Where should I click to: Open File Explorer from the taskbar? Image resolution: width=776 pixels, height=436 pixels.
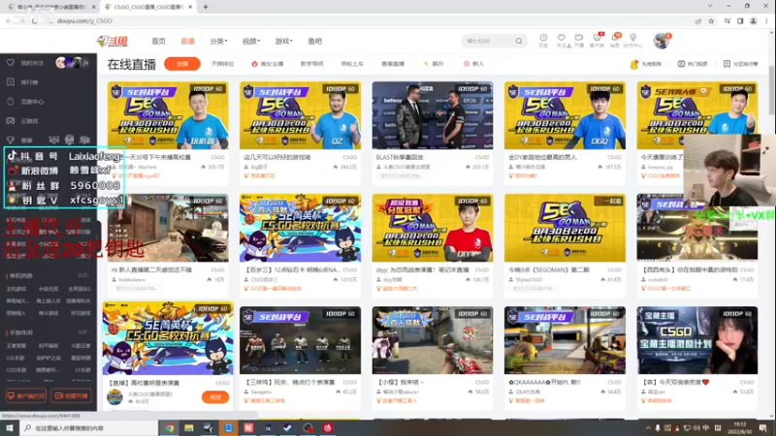coord(189,428)
